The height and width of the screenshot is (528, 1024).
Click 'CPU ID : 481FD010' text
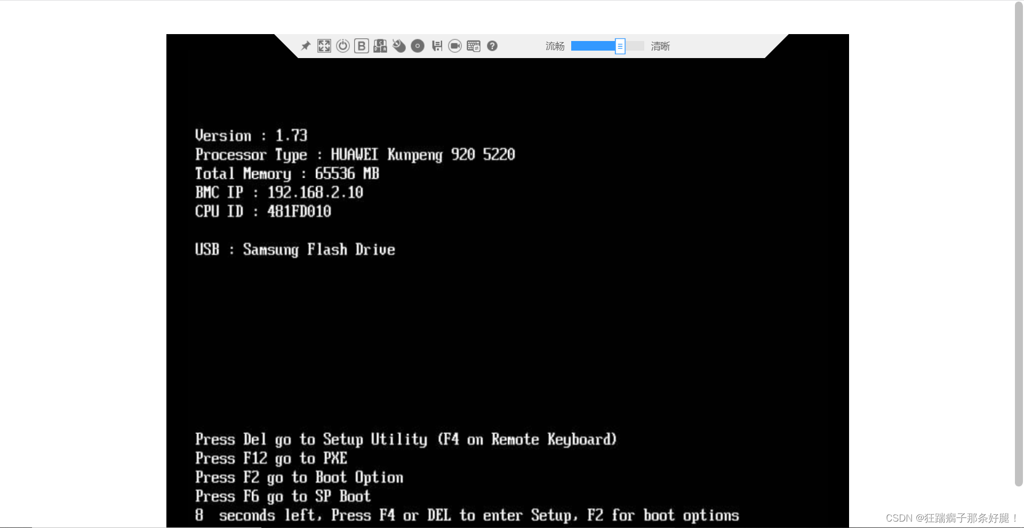(263, 212)
